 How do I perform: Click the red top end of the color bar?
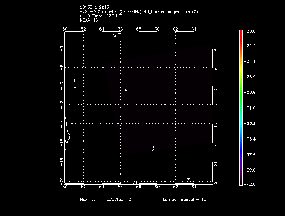coord(241,33)
